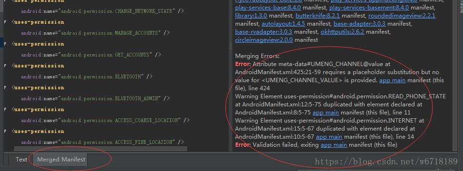Collapse the ACCESS_COARSE_LOCATION uses-permission tag
463x171 pixels.
click(6, 109)
